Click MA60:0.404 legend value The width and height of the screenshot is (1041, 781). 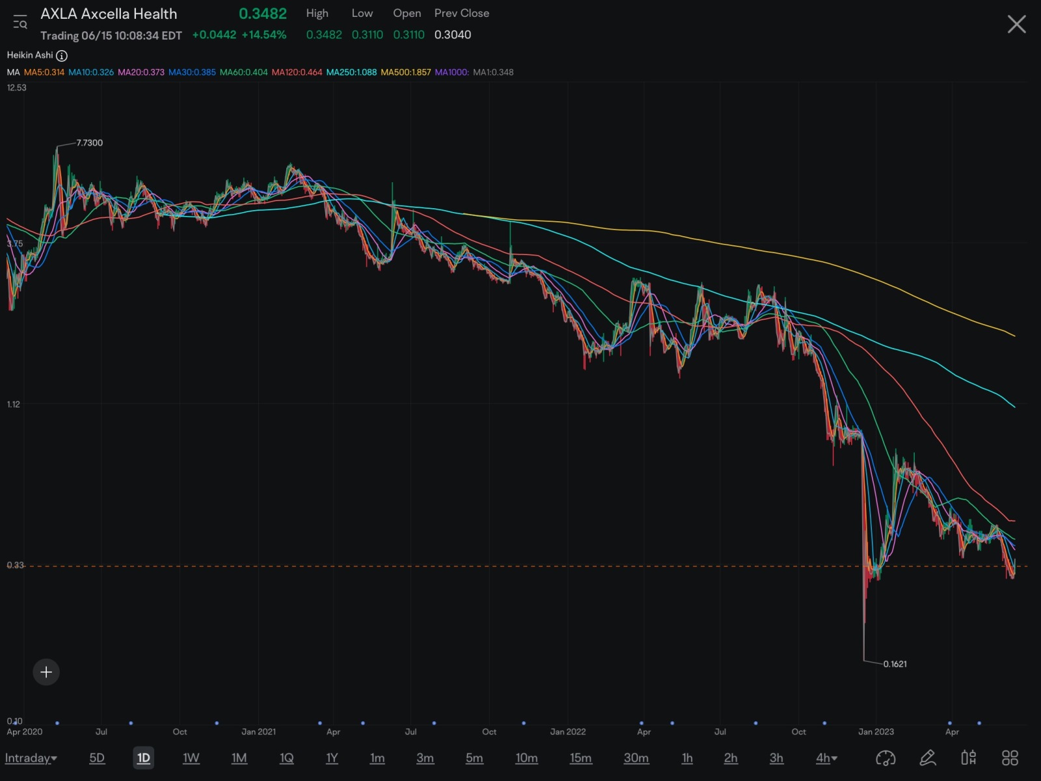click(243, 72)
